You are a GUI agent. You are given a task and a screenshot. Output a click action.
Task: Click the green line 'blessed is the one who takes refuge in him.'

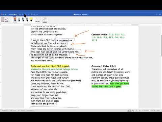point(54,69)
